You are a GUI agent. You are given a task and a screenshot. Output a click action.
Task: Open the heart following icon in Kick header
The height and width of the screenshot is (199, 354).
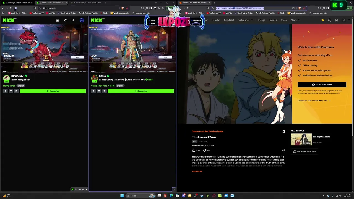tap(65, 20)
